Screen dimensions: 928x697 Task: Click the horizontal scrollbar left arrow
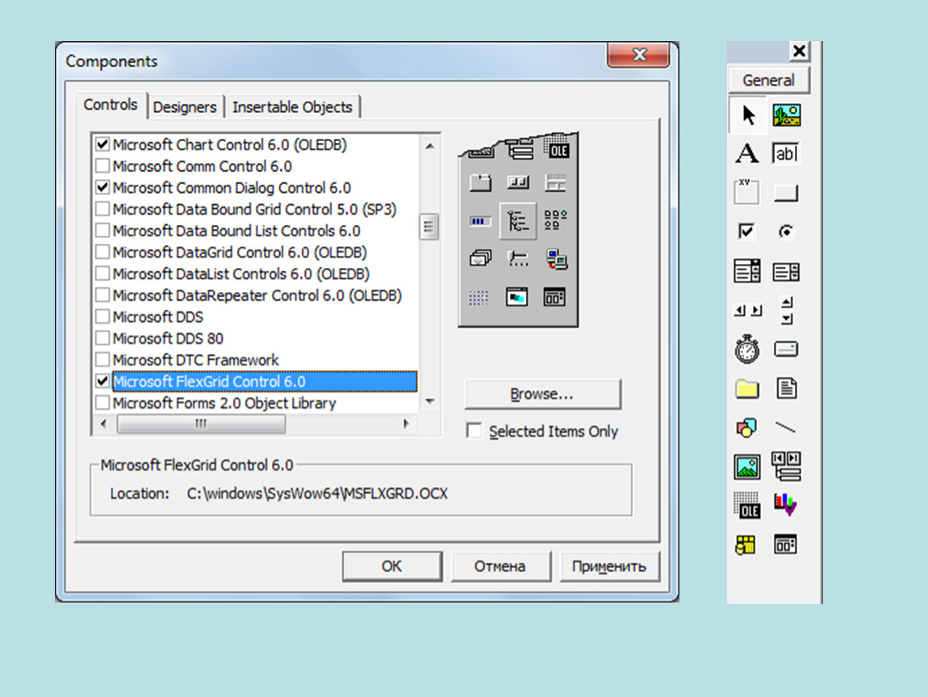coord(103,424)
